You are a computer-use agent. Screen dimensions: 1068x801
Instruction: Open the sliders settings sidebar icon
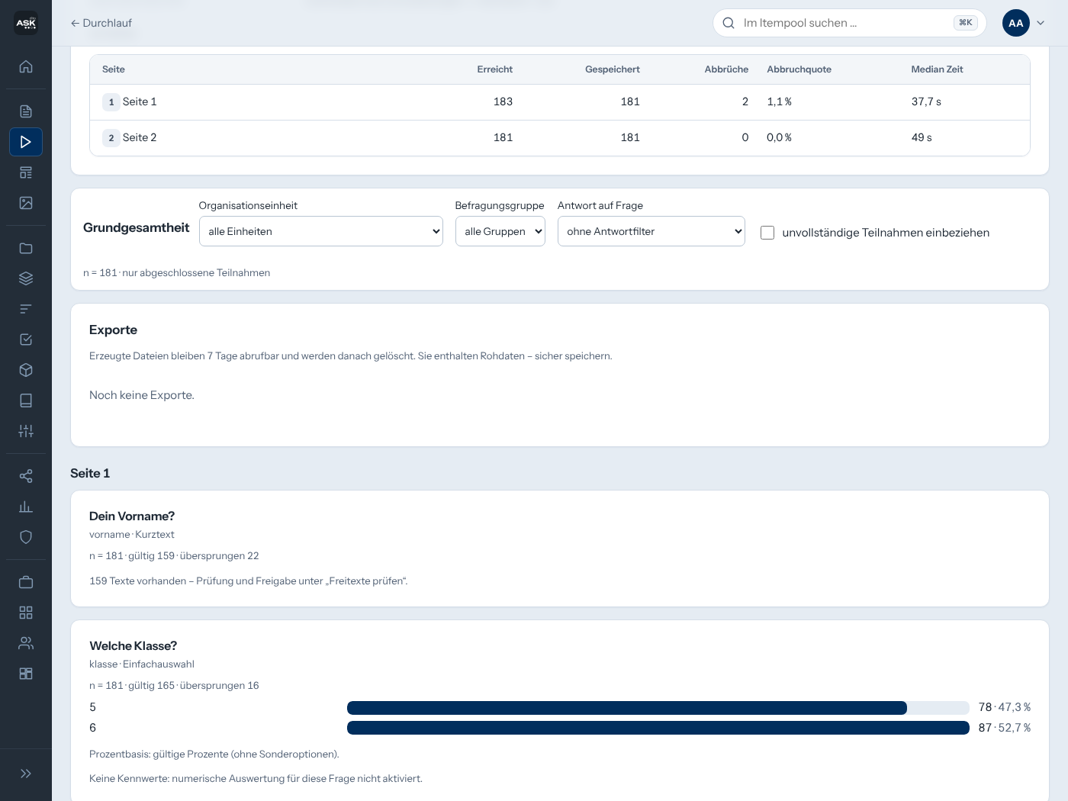point(26,431)
